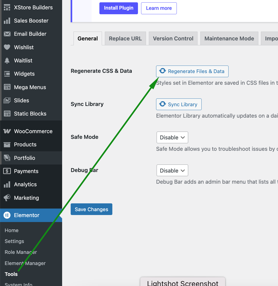Click the Email Builder envelope icon
278x286 pixels.
pos(7,34)
